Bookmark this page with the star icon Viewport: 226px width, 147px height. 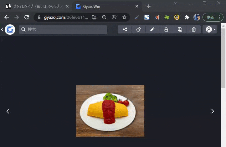124,17
